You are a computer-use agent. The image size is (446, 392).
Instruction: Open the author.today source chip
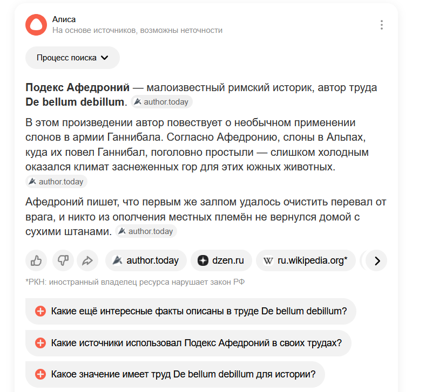146,261
